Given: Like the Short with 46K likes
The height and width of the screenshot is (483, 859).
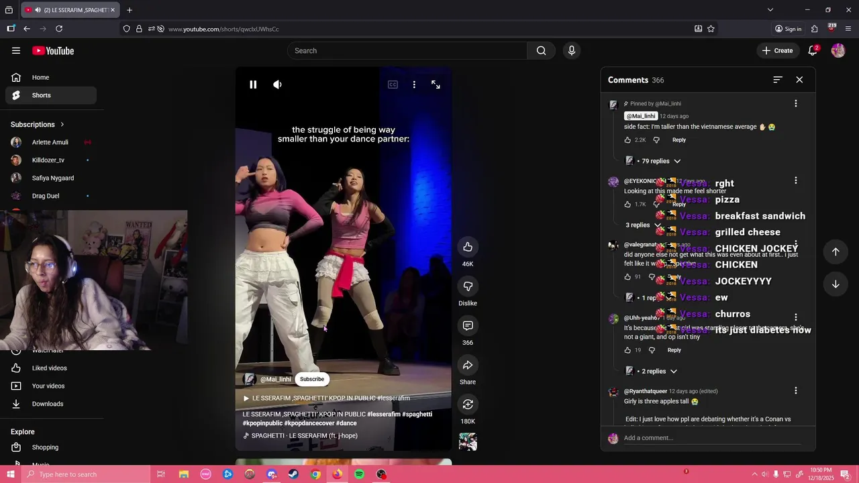Looking at the screenshot, I should 468,247.
